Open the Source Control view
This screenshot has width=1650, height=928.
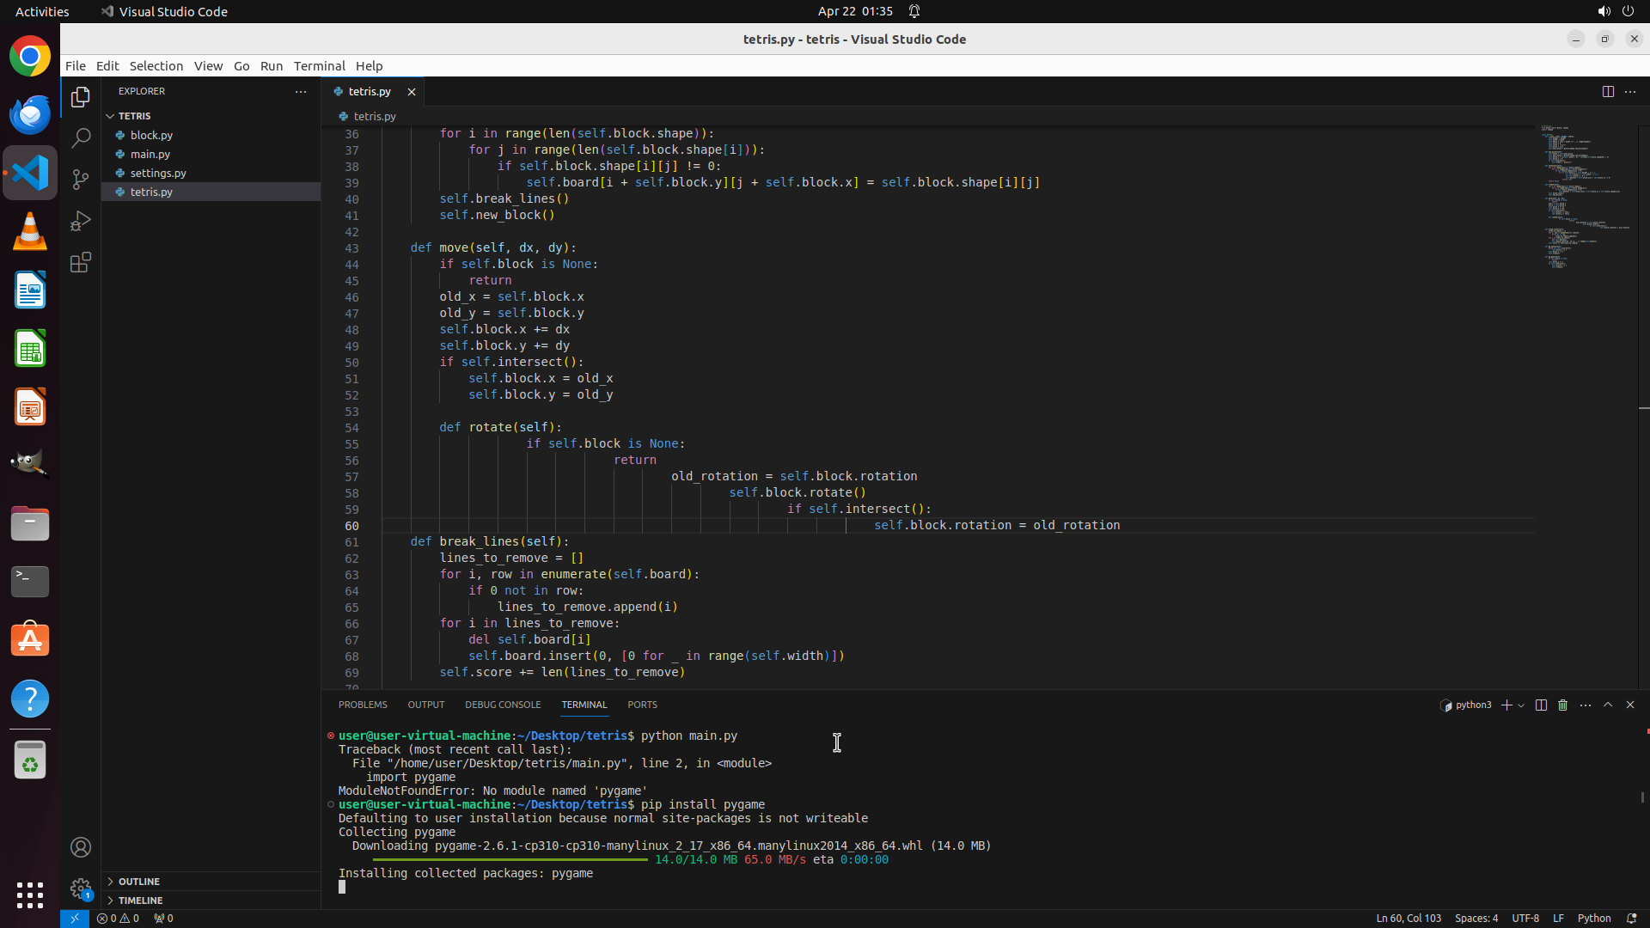pos(81,180)
